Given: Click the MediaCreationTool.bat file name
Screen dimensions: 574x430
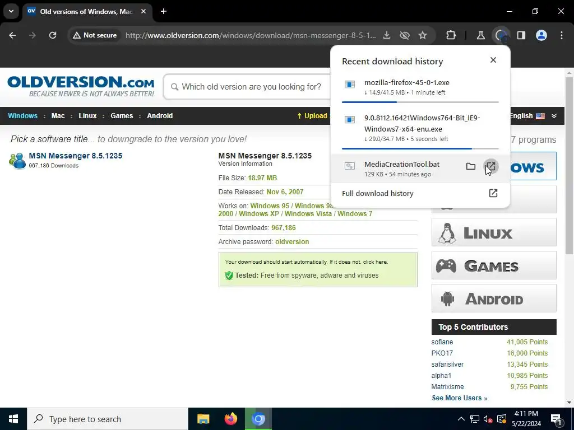Looking at the screenshot, I should coord(401,165).
